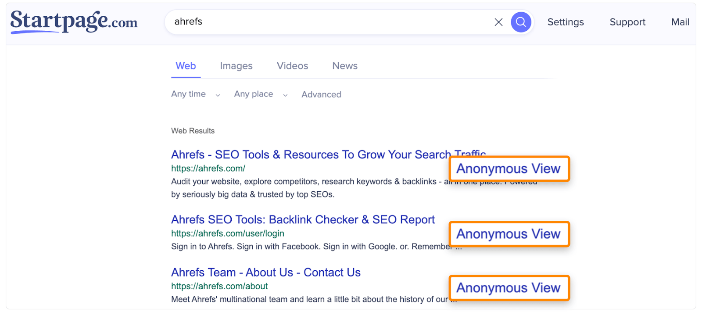Switch to the Web results tab
Screen dimensions: 702x312
[186, 66]
